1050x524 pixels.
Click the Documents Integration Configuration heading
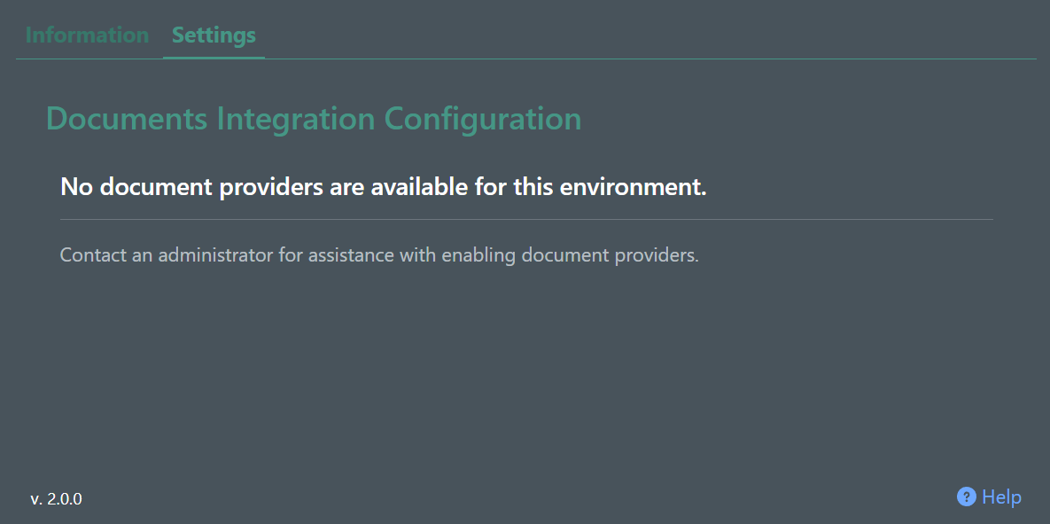(x=314, y=118)
